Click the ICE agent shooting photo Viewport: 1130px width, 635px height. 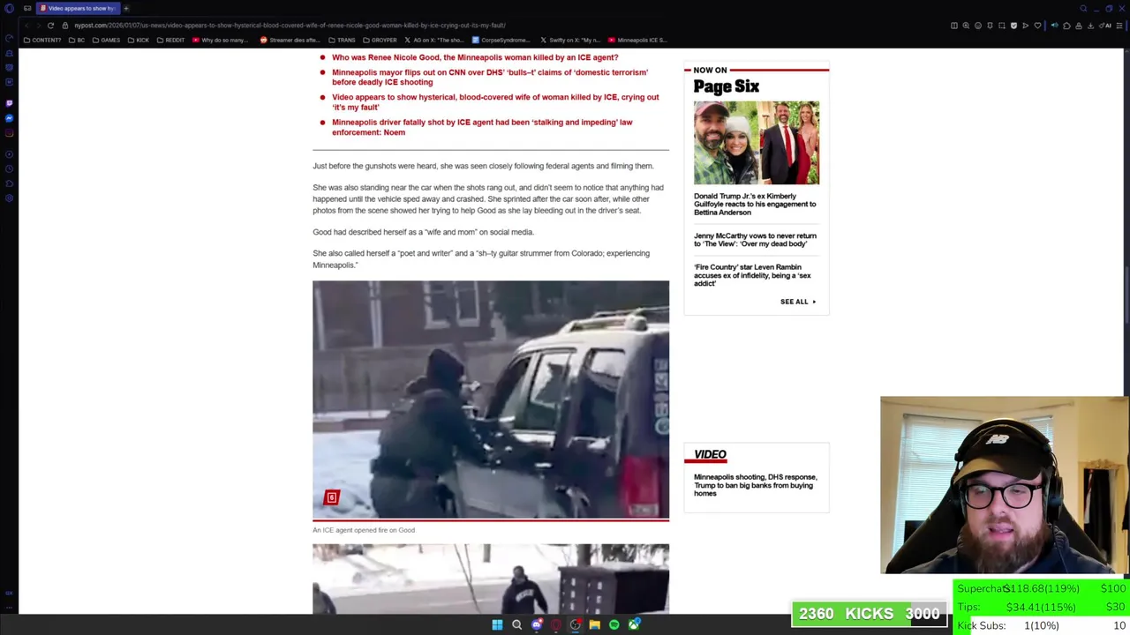click(x=491, y=400)
